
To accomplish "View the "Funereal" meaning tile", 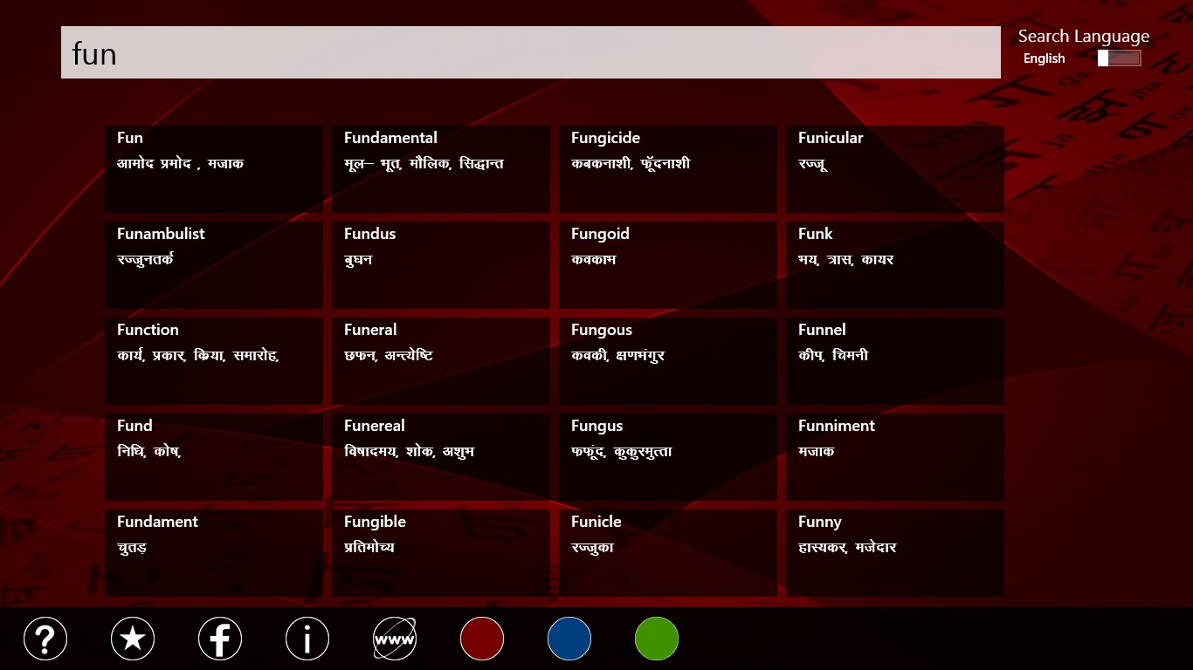I will [440, 456].
